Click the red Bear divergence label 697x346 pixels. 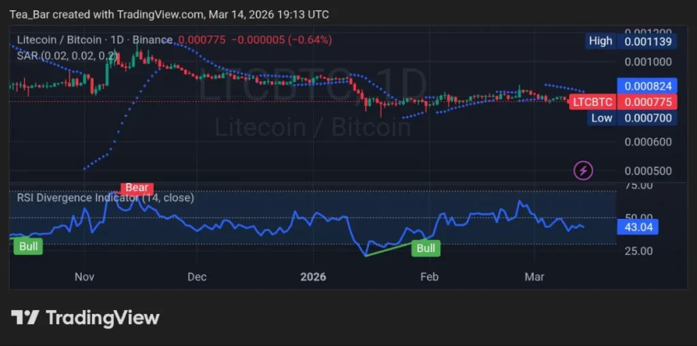click(x=137, y=188)
